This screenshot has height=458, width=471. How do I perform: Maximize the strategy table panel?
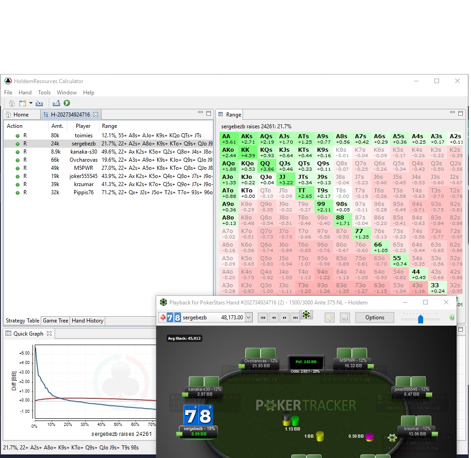click(209, 113)
